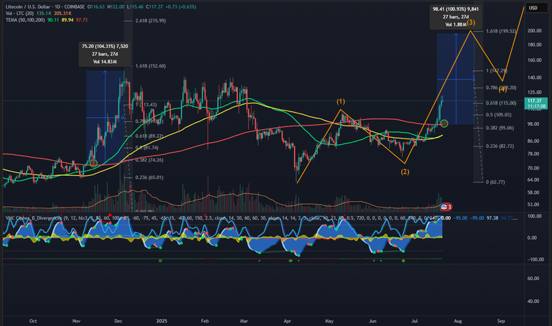Click the TEMA value 89.94 in yellow
The height and width of the screenshot is (326, 552).
(x=68, y=20)
